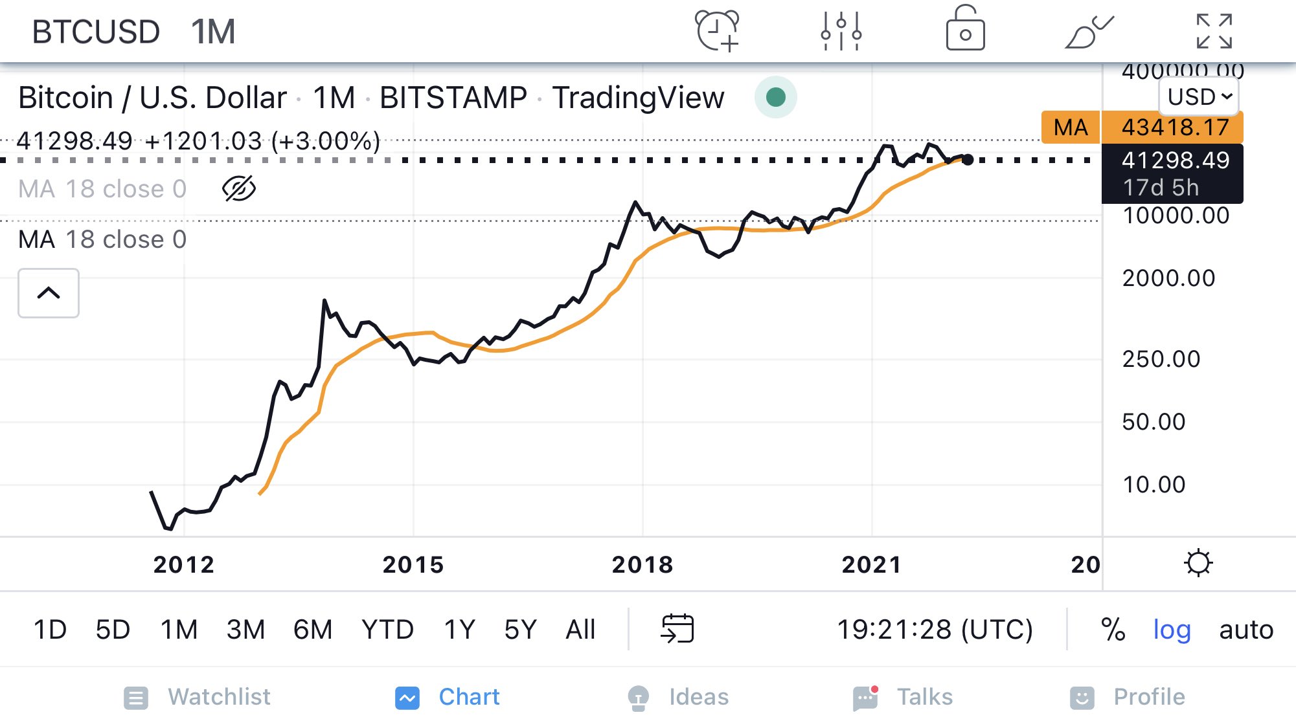Show hidden MA 18 indicator via eye icon
Screen dimensions: 1296x728
coord(238,188)
